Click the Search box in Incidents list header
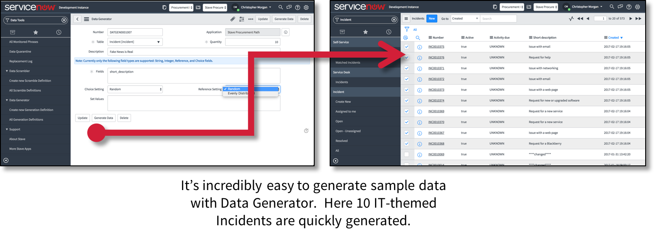This screenshot has width=654, height=238. (x=498, y=18)
